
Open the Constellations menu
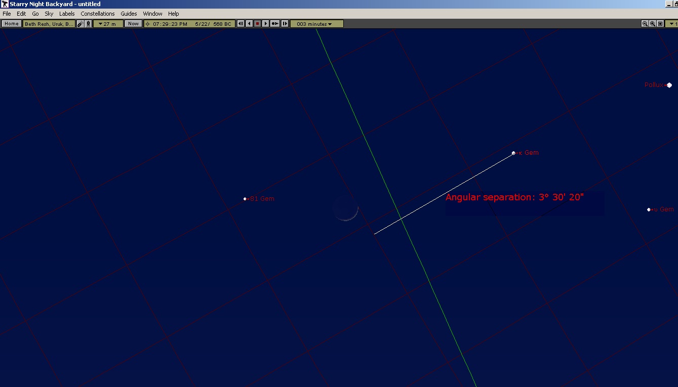(x=98, y=14)
